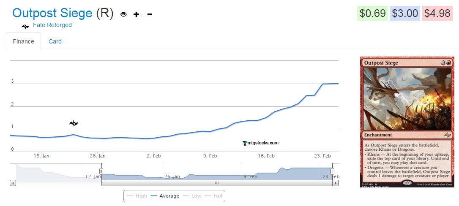Screen dimensions: 459x206
Task: Click the chart navigator scrollbar thumb
Action: tap(217, 183)
